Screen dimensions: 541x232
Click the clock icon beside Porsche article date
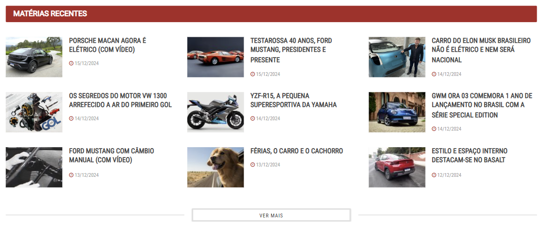(71, 64)
